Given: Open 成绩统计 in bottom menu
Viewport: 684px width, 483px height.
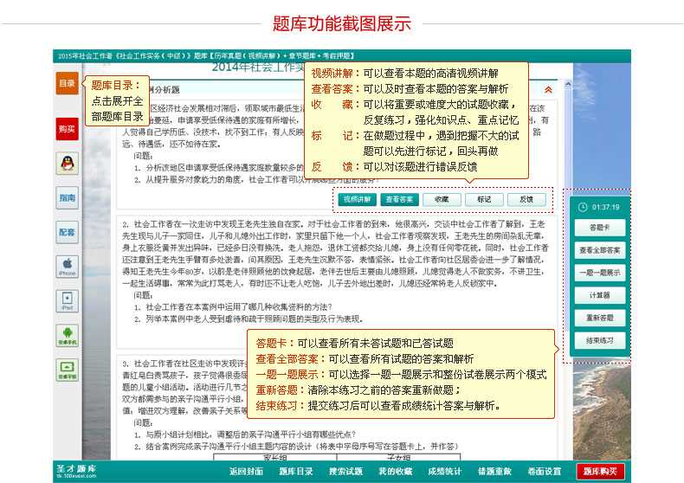Looking at the screenshot, I should pos(444,471).
